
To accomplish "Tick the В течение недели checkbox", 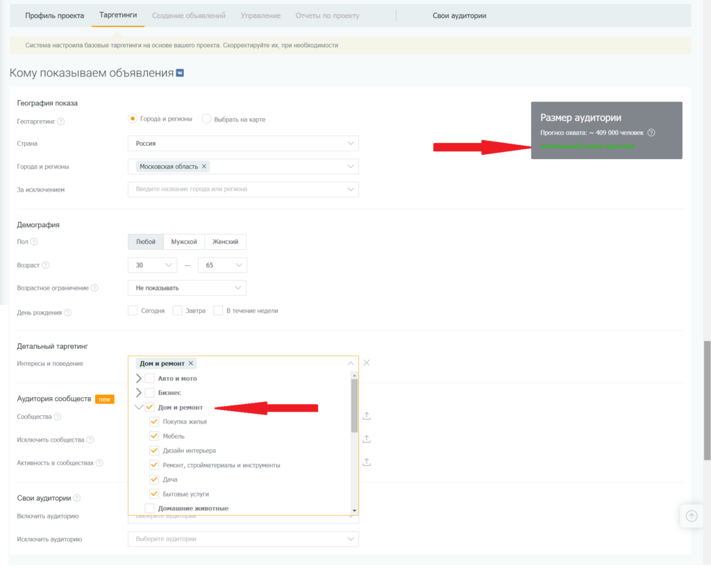I will coord(218,310).
